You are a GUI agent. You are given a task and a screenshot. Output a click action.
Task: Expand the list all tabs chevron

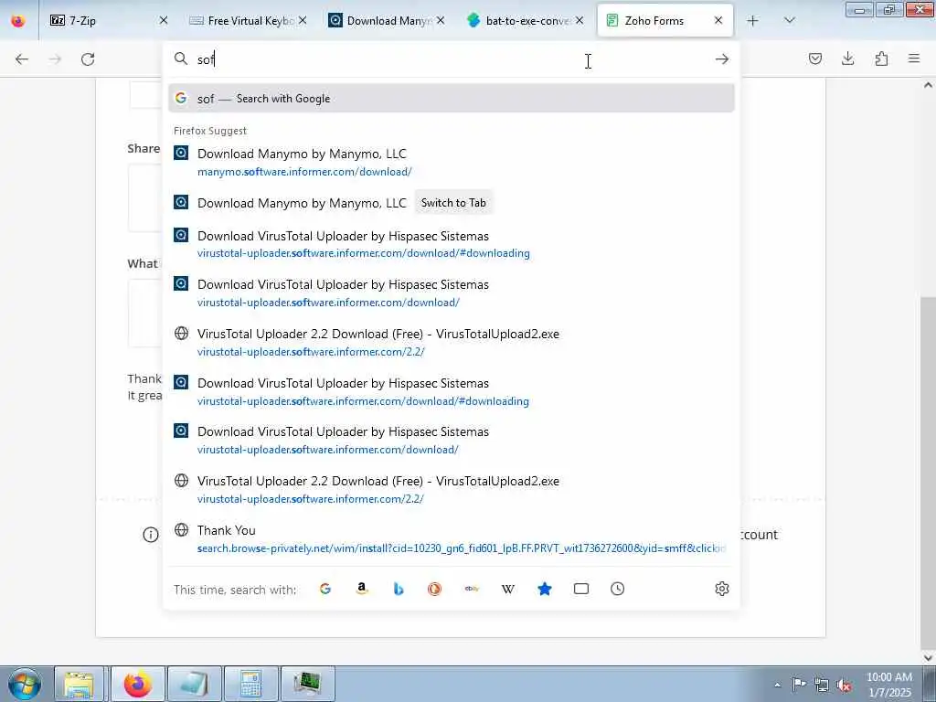coord(790,21)
